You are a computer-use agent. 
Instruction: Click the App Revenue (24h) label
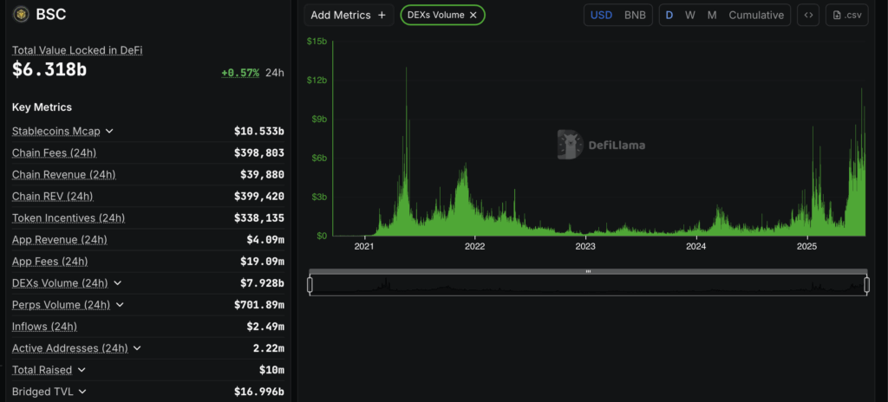(x=60, y=239)
